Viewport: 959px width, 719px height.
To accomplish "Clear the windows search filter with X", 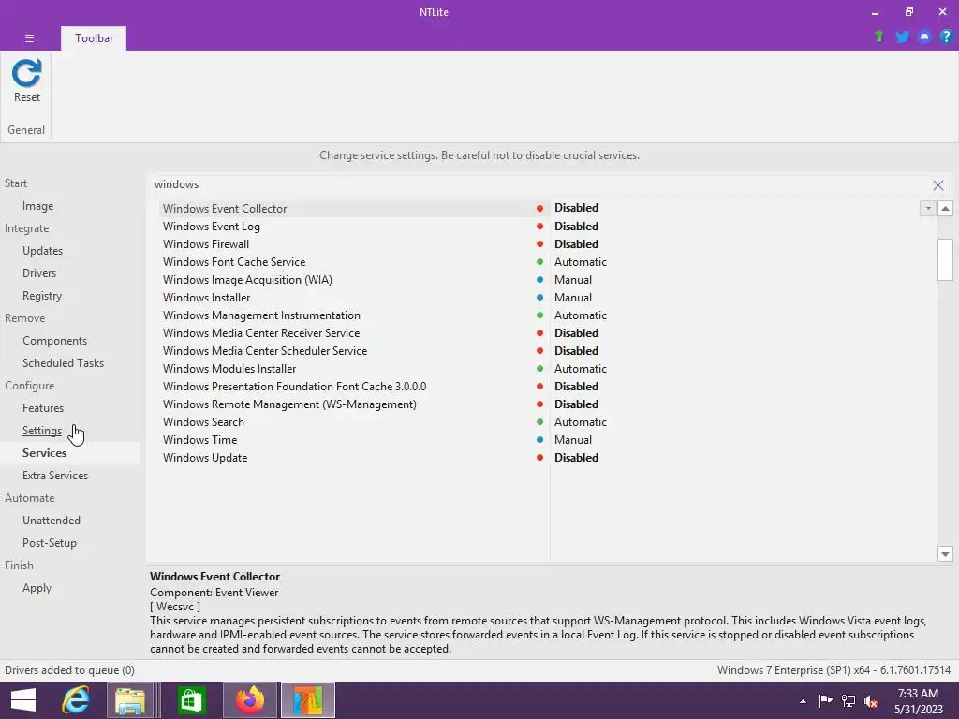I will 938,184.
